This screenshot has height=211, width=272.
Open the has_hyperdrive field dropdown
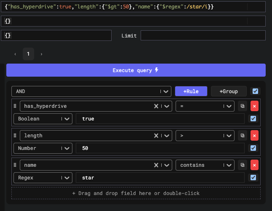pos(96,106)
